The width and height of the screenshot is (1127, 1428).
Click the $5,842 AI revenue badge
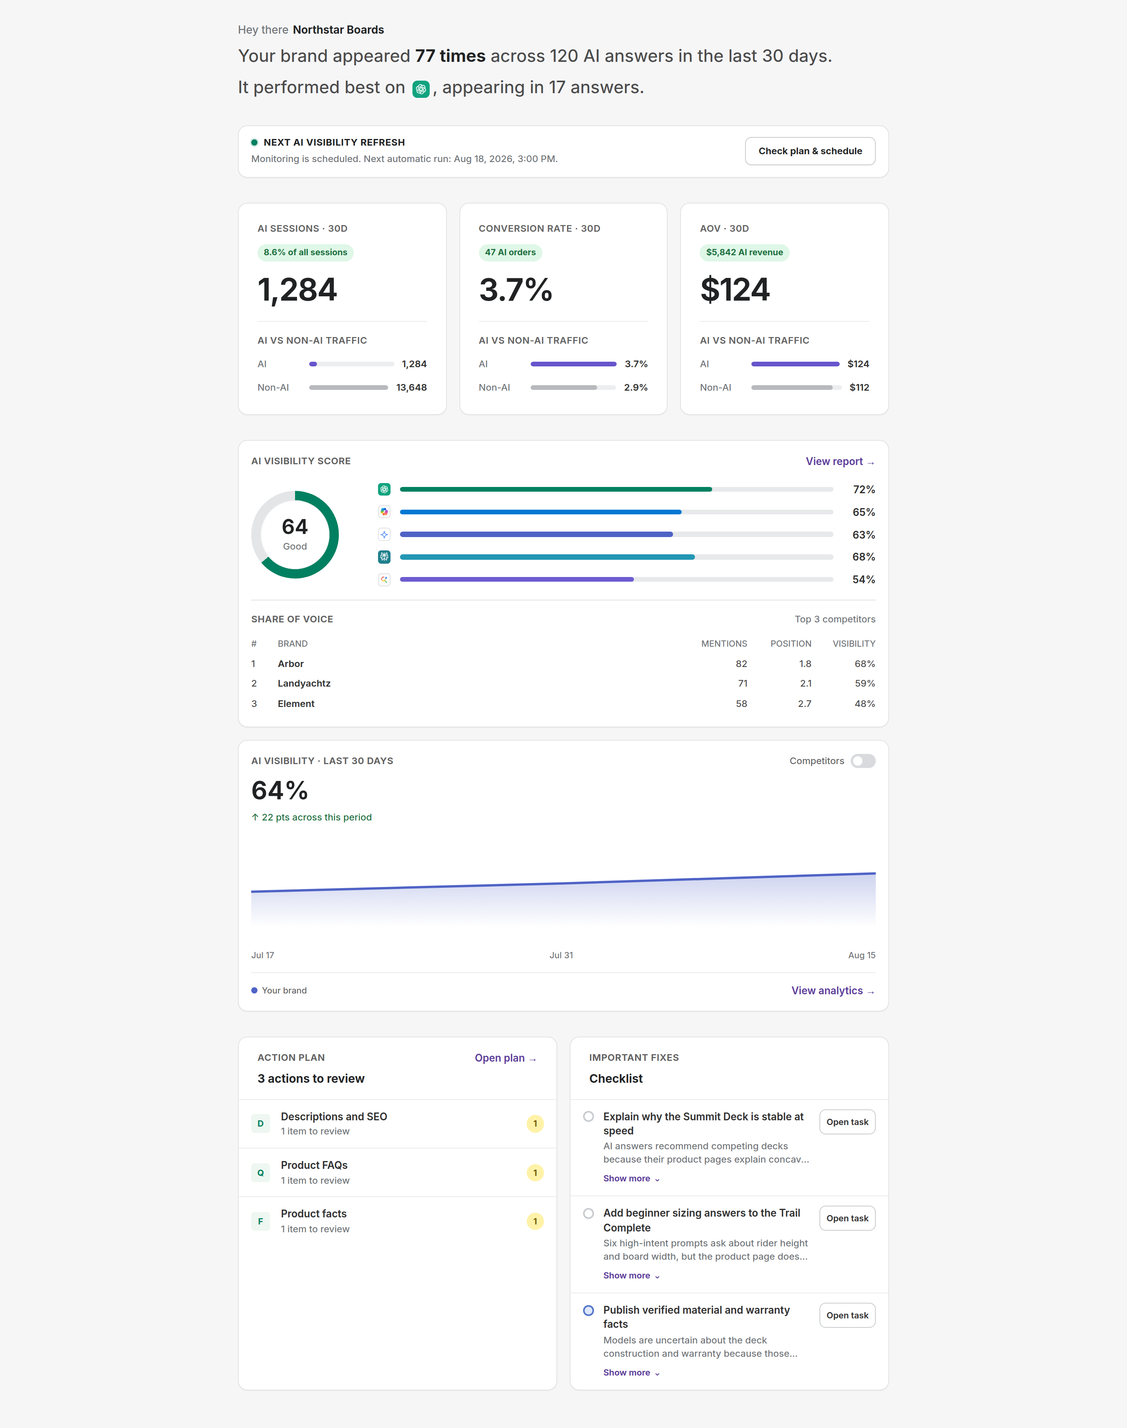coord(744,253)
